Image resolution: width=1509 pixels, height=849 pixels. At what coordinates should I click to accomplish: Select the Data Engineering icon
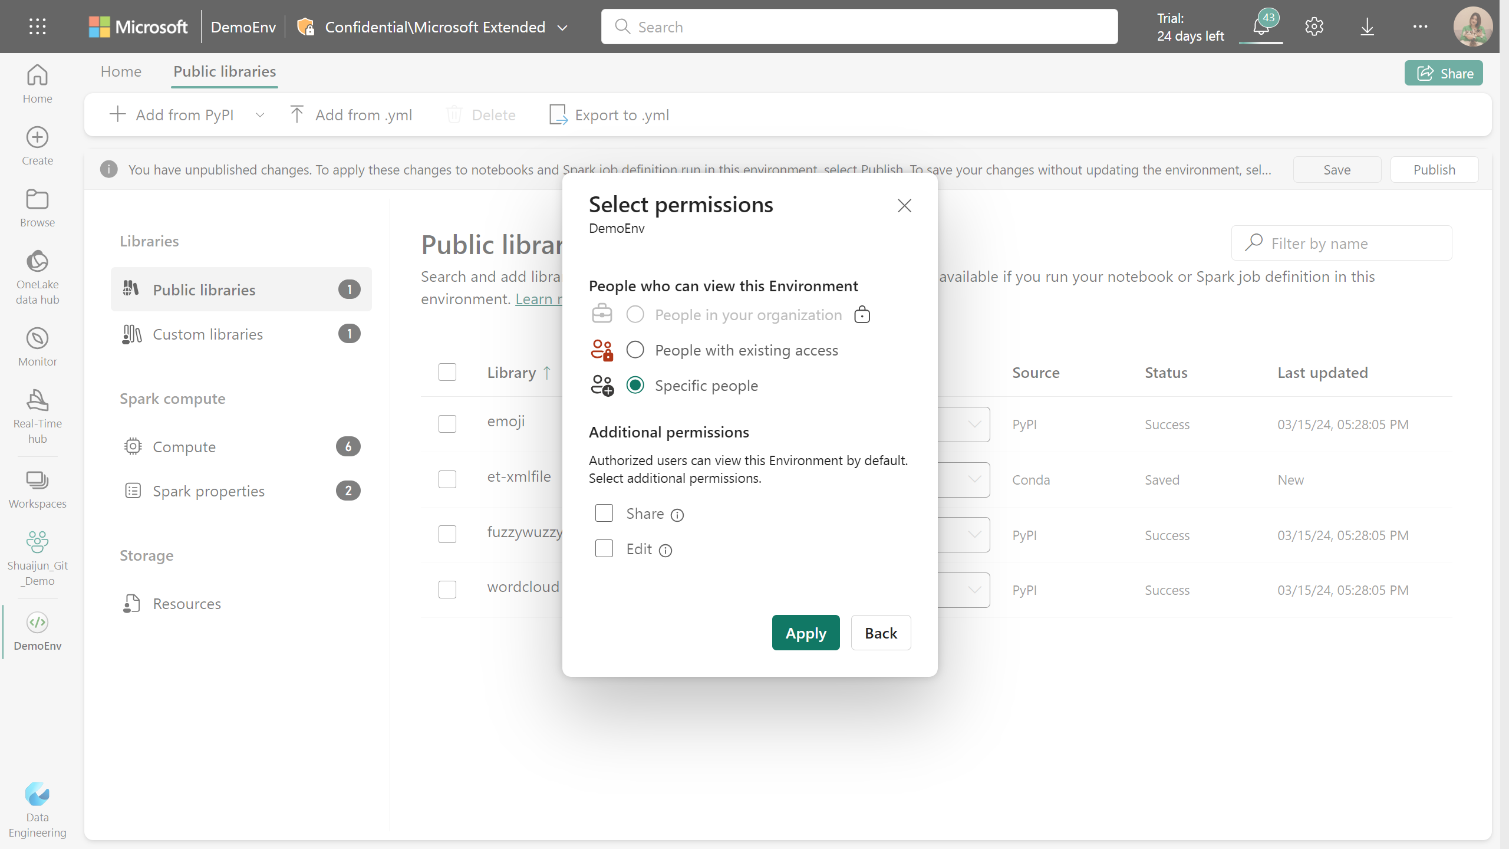[x=37, y=794]
